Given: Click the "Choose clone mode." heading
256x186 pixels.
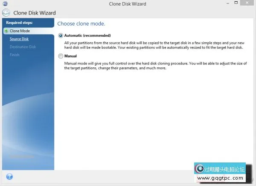Looking at the screenshot, I should (x=81, y=23).
